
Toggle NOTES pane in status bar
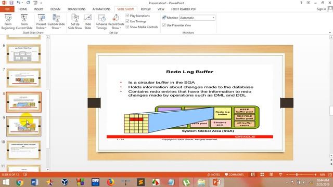(213, 175)
